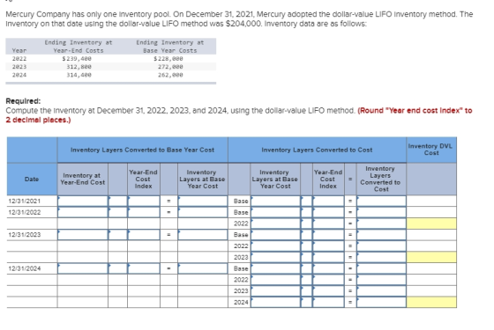Viewport: 494px width, 330px height.
Task: Select left-section Year-End Cost Index field, 12/31/2022 row
Action: click(x=144, y=212)
